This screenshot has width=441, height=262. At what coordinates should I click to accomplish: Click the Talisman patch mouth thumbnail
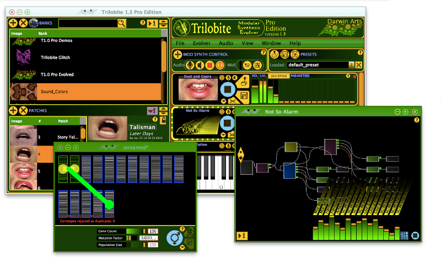[x=107, y=129]
